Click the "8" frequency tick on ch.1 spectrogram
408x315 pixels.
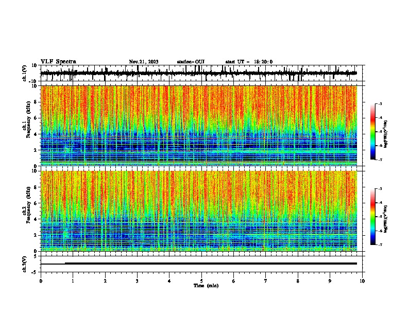pyautogui.click(x=36, y=102)
